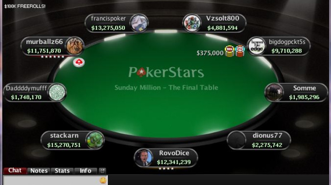Click dionus77's empty avatar slot
Screen dimensions: 331x185
pos(237,140)
